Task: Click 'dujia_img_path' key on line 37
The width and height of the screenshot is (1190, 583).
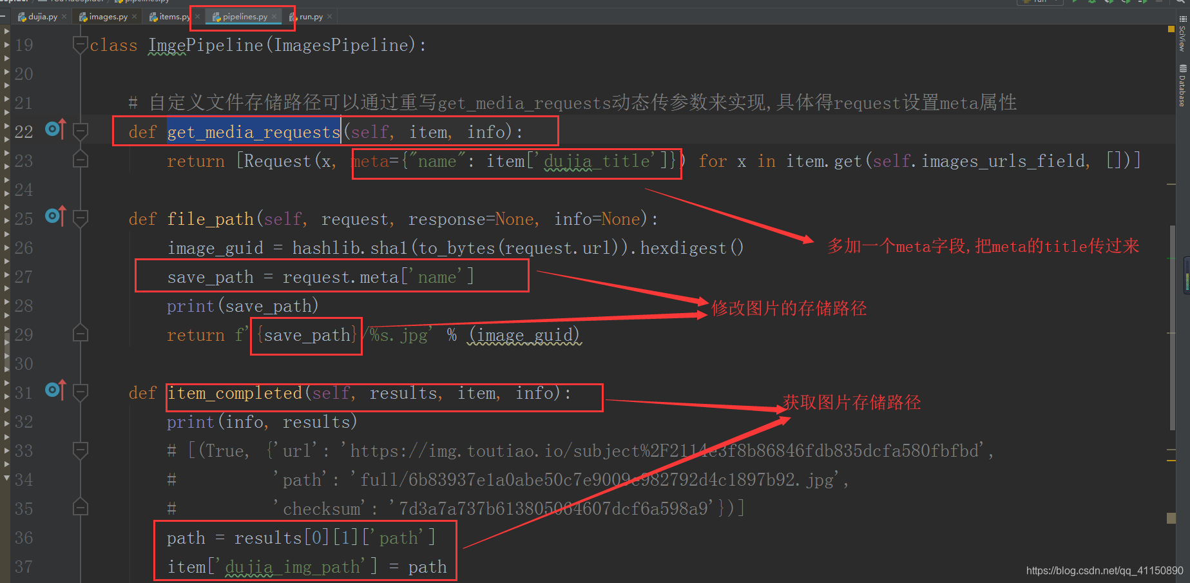Action: pyautogui.click(x=293, y=567)
